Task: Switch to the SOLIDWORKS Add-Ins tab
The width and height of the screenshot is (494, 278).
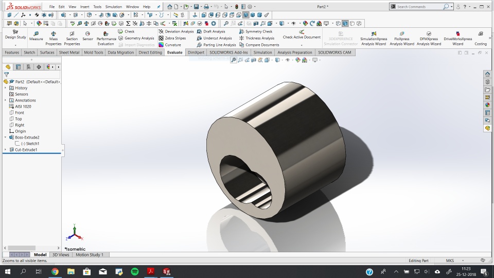Action: 228,53
